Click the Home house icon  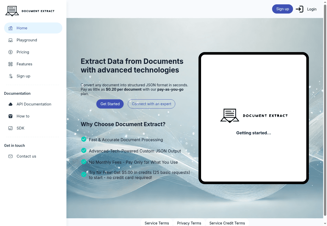(x=10, y=28)
